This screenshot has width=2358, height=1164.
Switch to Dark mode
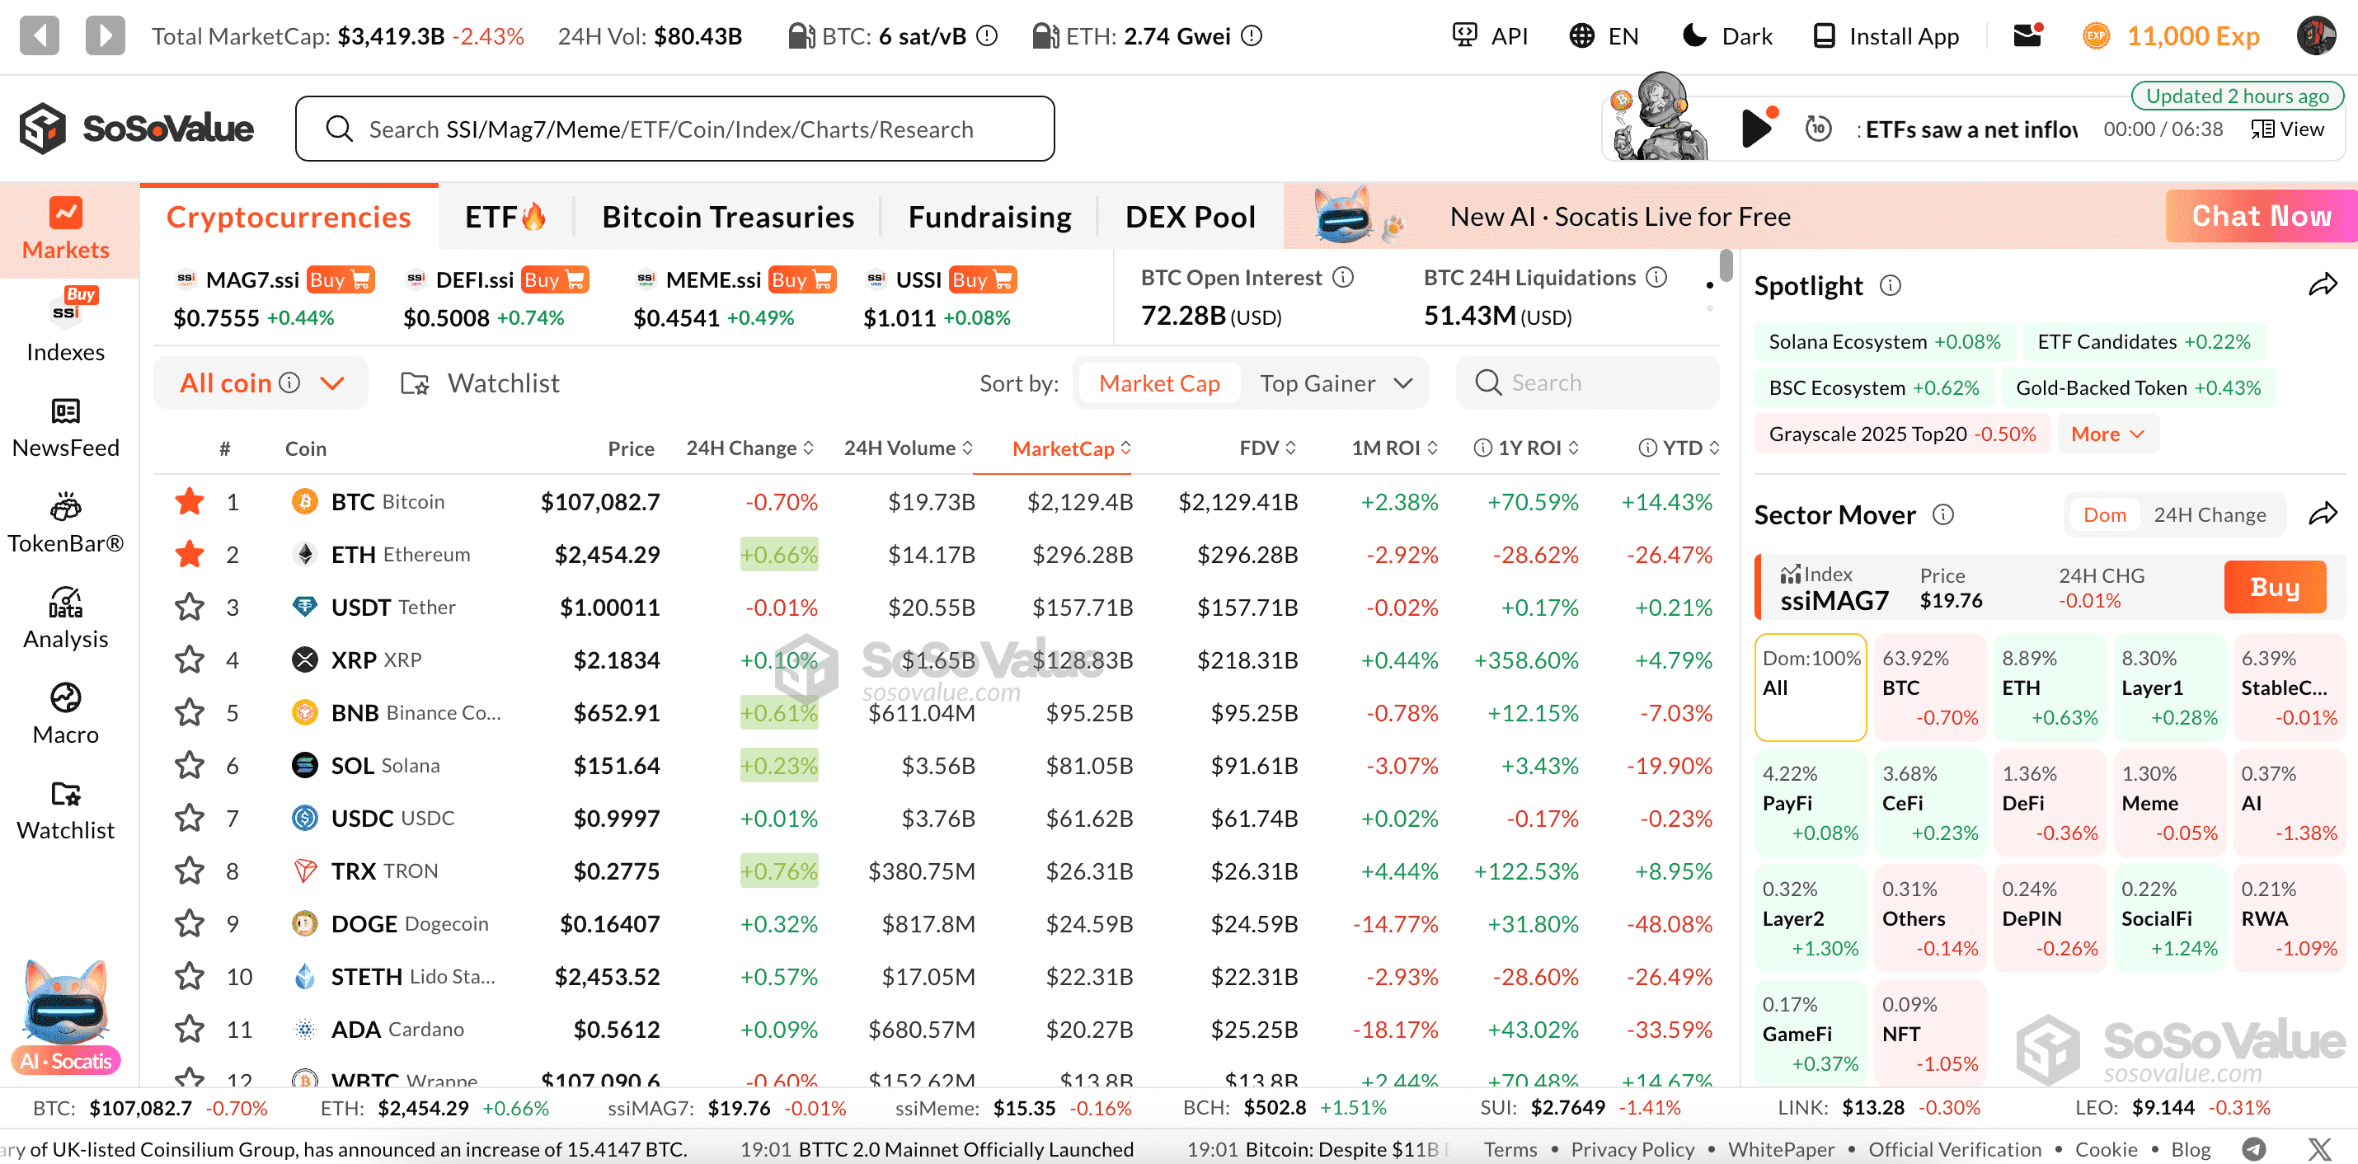(x=1727, y=35)
